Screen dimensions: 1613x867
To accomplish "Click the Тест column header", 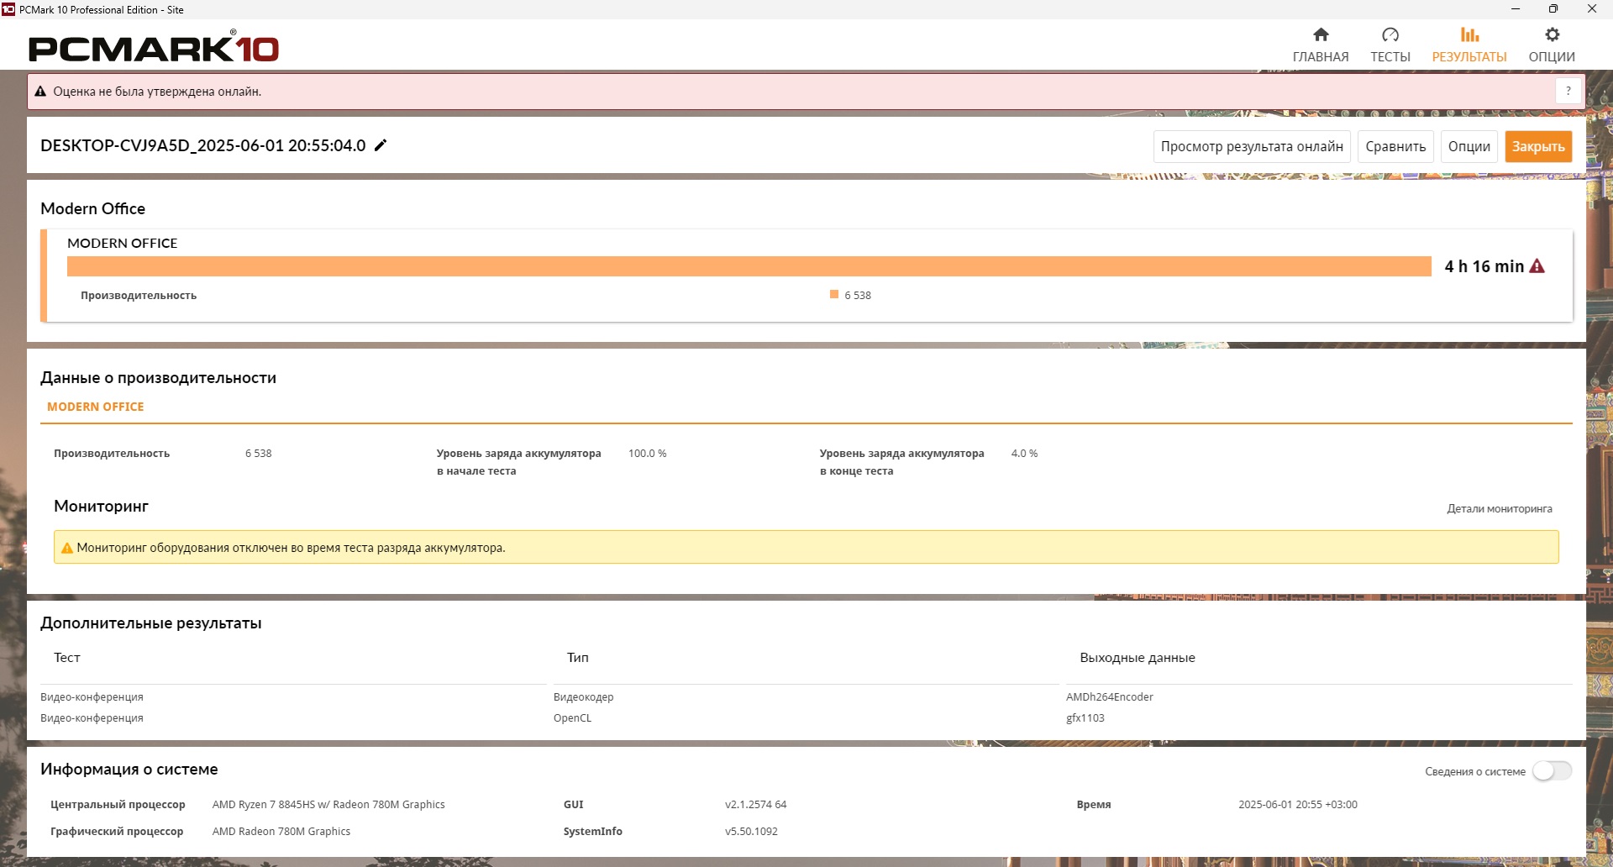I will pyautogui.click(x=67, y=657).
